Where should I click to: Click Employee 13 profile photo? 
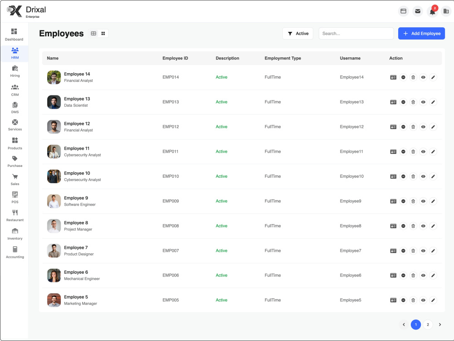(x=54, y=102)
